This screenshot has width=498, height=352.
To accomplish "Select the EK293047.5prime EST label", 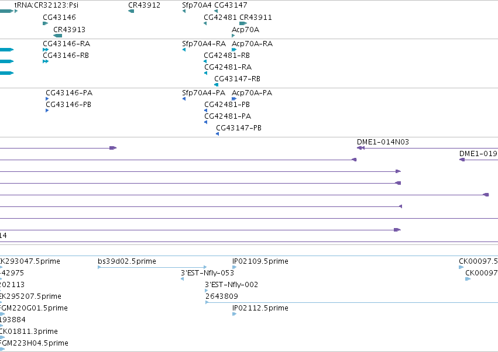I will 30,261.
